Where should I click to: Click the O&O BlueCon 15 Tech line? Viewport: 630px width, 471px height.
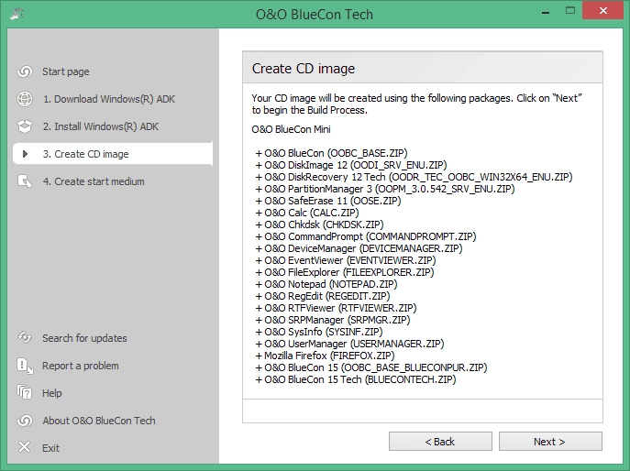356,379
